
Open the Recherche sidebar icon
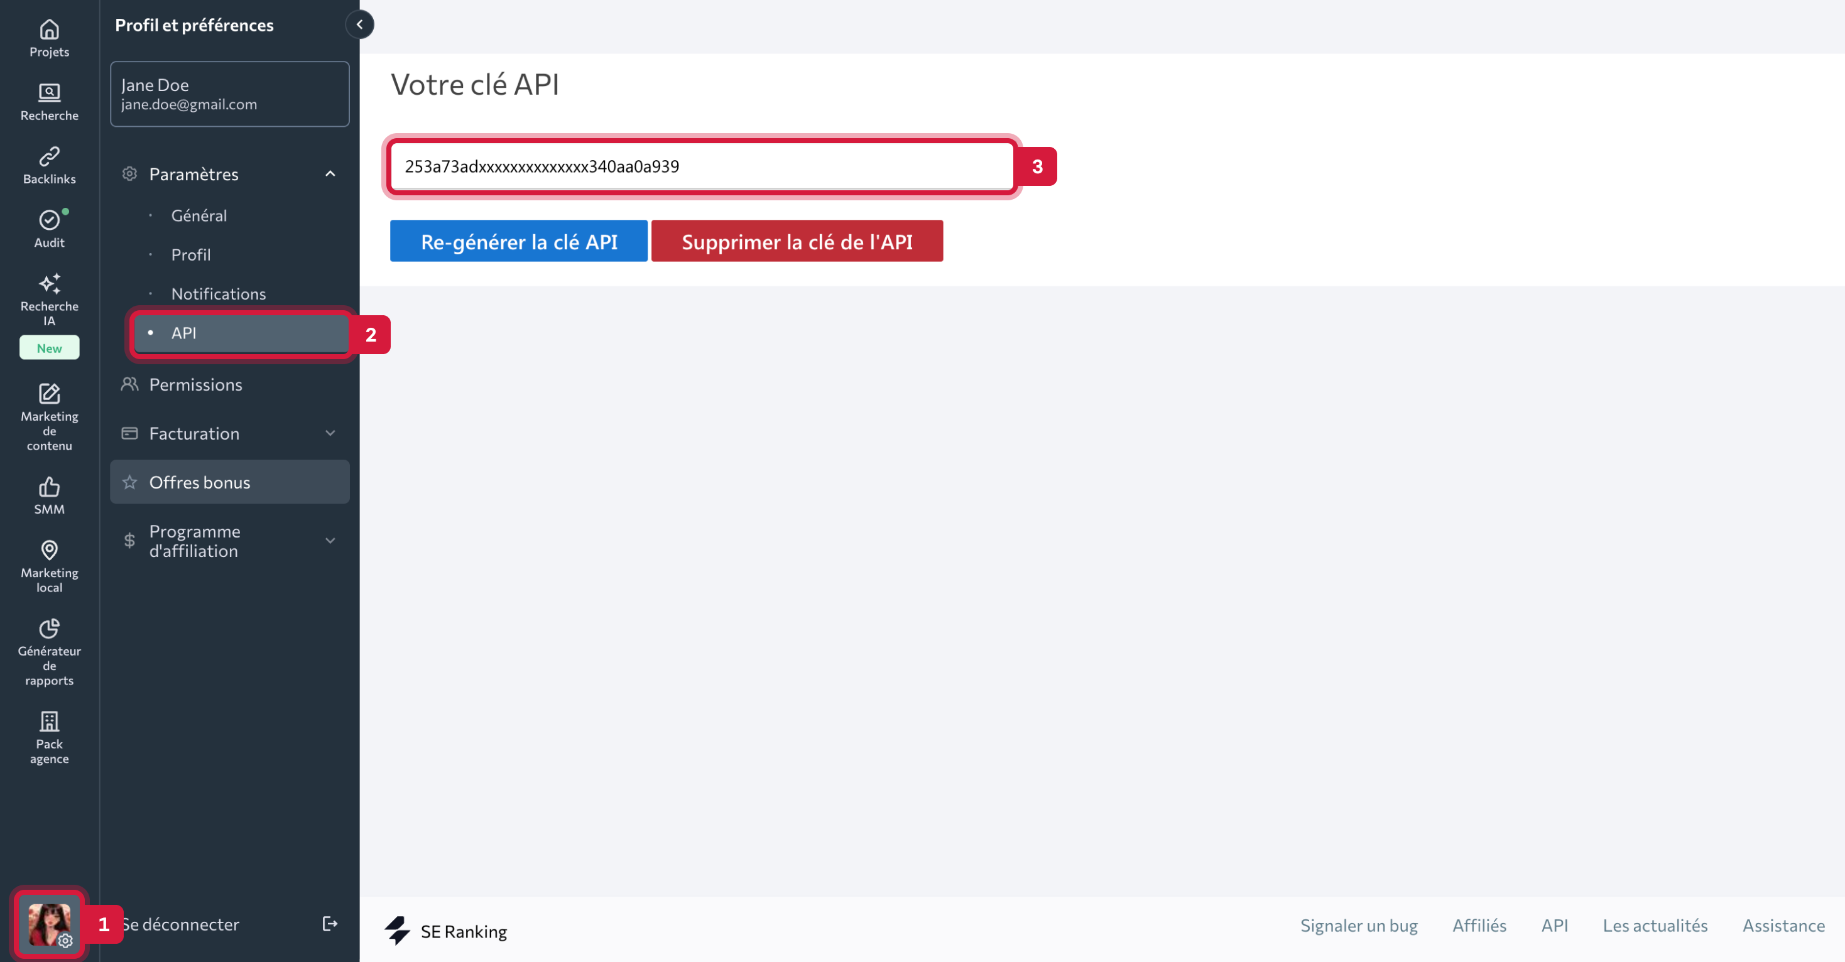49,93
